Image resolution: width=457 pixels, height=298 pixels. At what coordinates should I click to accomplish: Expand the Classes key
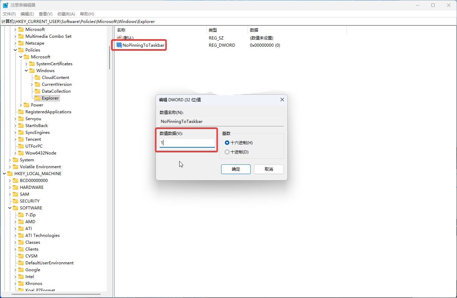15,242
